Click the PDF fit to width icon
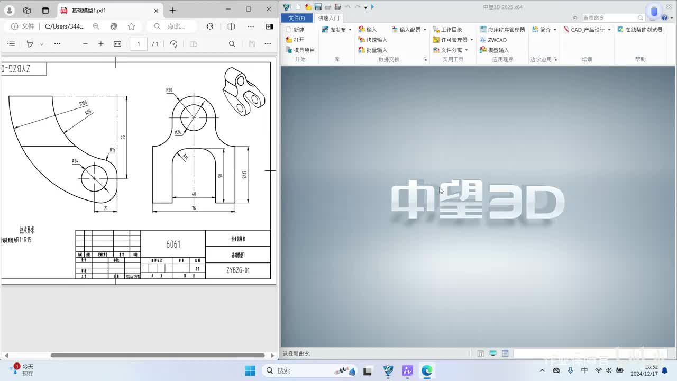This screenshot has width=677, height=381. coord(117,44)
